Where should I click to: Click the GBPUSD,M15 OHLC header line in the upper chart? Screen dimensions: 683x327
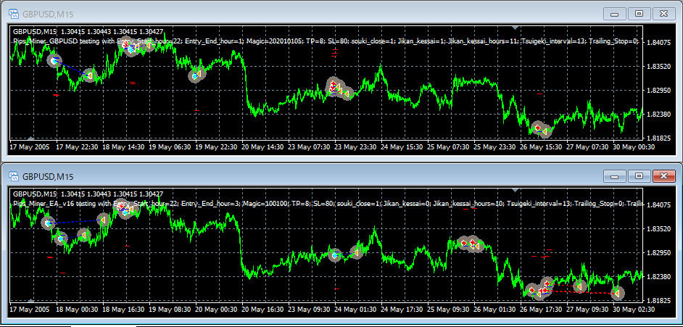88,31
